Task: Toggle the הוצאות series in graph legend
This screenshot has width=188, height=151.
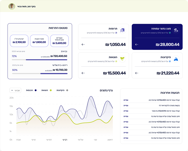Action: coord(46,90)
